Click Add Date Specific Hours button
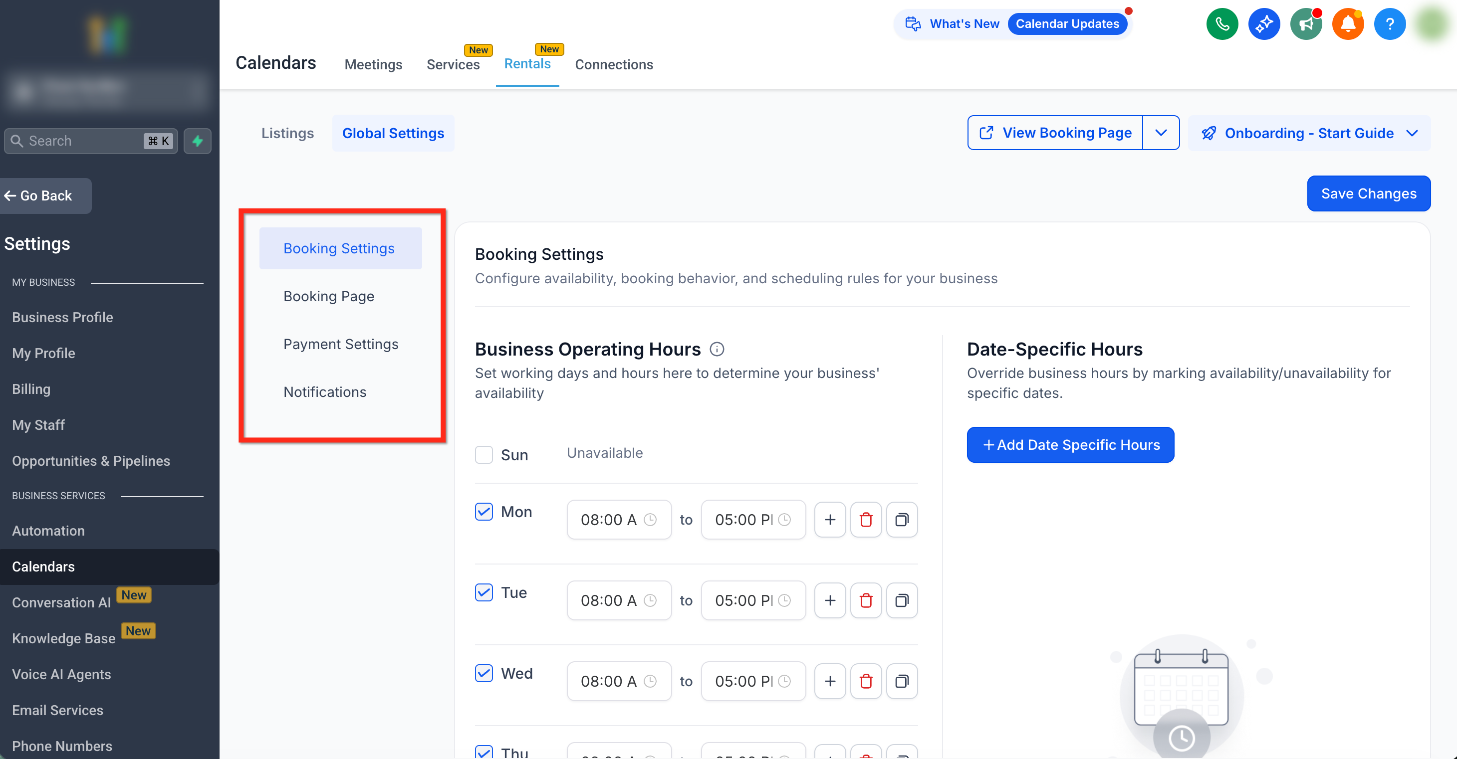 pyautogui.click(x=1070, y=445)
